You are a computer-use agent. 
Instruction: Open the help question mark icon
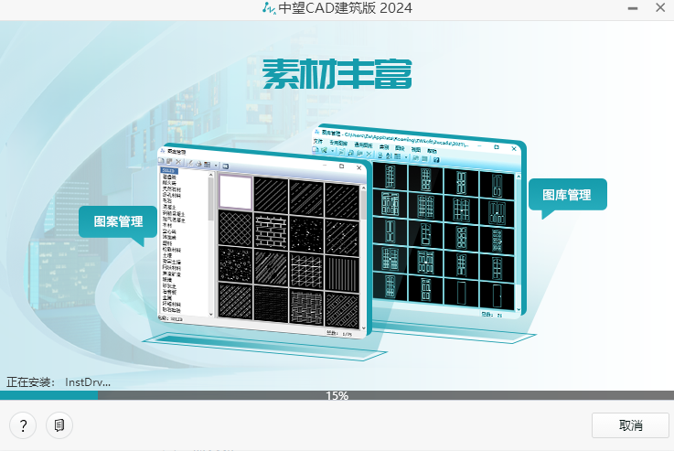coord(23,425)
